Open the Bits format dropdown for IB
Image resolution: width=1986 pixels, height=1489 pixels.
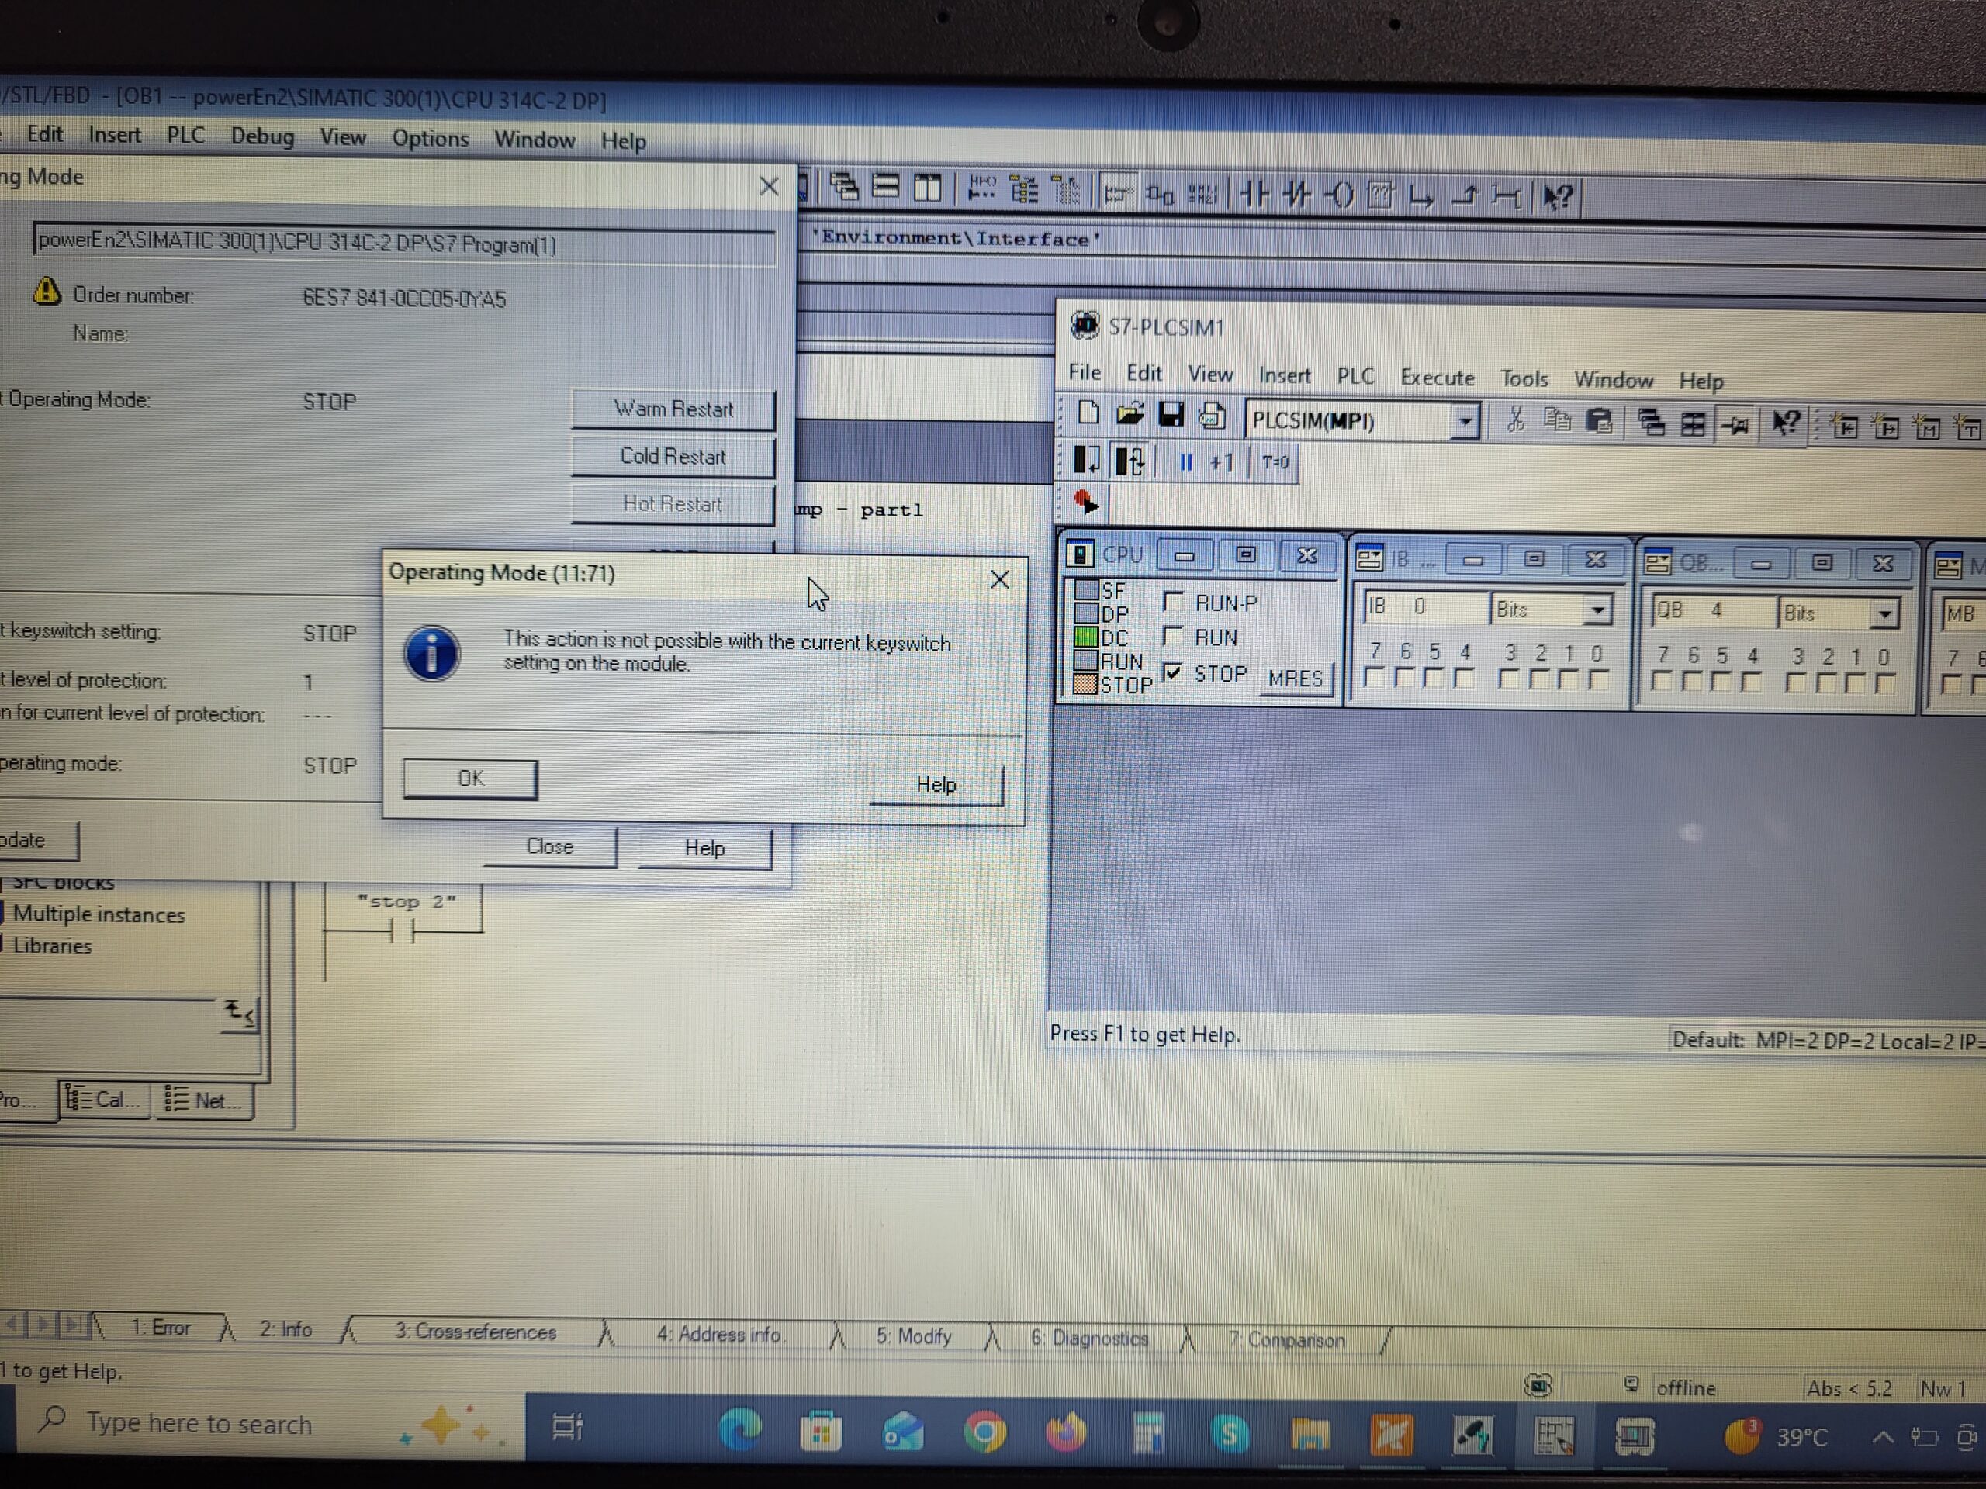pos(1598,610)
